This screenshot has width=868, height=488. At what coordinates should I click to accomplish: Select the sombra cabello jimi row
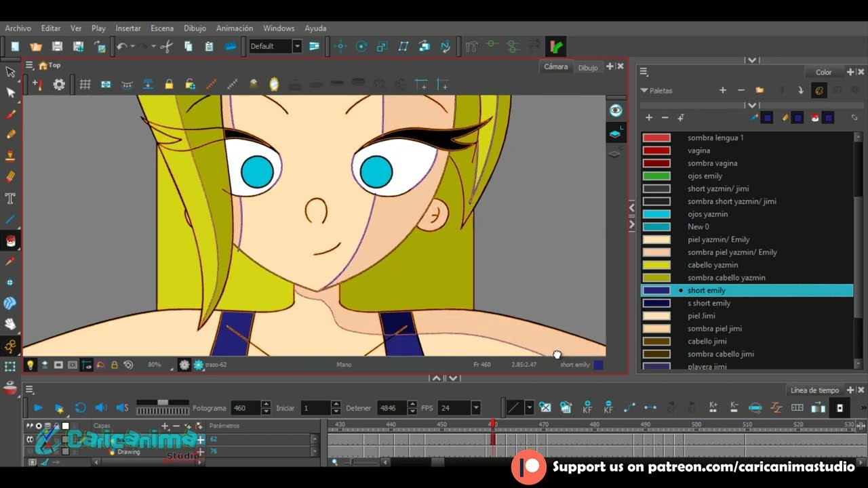(x=747, y=354)
